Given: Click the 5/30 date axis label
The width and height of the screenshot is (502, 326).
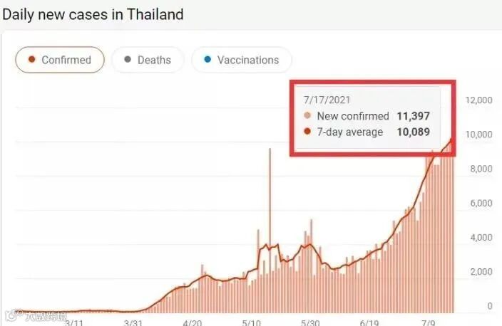Looking at the screenshot, I should tap(310, 322).
